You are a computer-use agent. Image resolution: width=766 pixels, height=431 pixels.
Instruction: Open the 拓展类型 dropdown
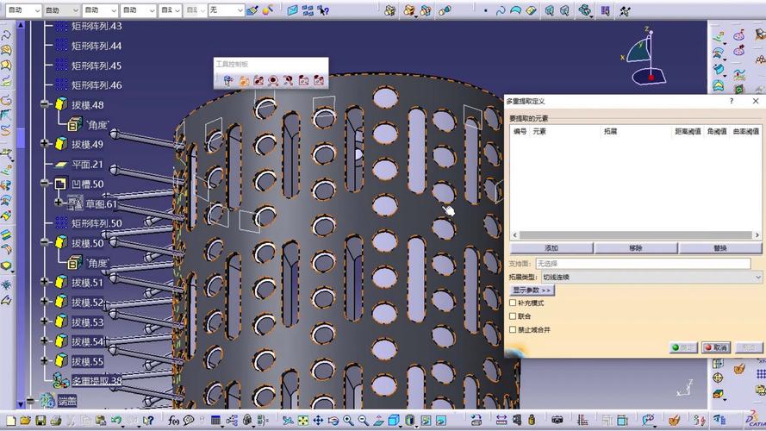click(x=651, y=277)
